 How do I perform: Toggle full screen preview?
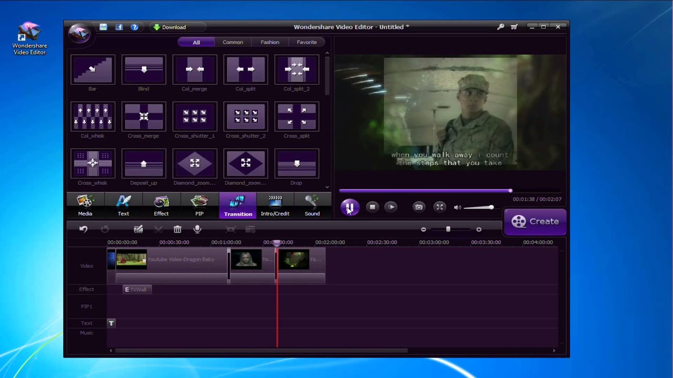pos(440,207)
